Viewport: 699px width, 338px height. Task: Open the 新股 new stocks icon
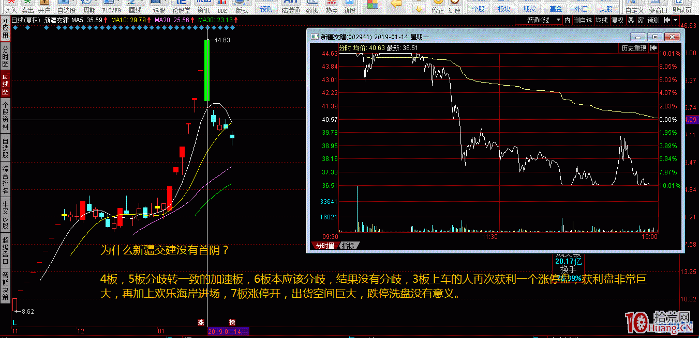pyautogui.click(x=349, y=7)
